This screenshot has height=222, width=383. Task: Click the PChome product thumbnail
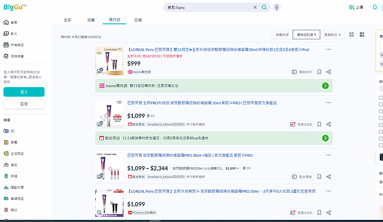click(x=109, y=203)
